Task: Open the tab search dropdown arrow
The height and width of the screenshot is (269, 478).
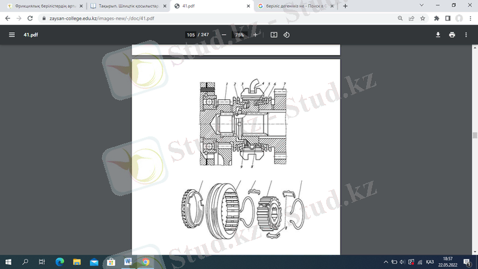Action: tap(422, 5)
